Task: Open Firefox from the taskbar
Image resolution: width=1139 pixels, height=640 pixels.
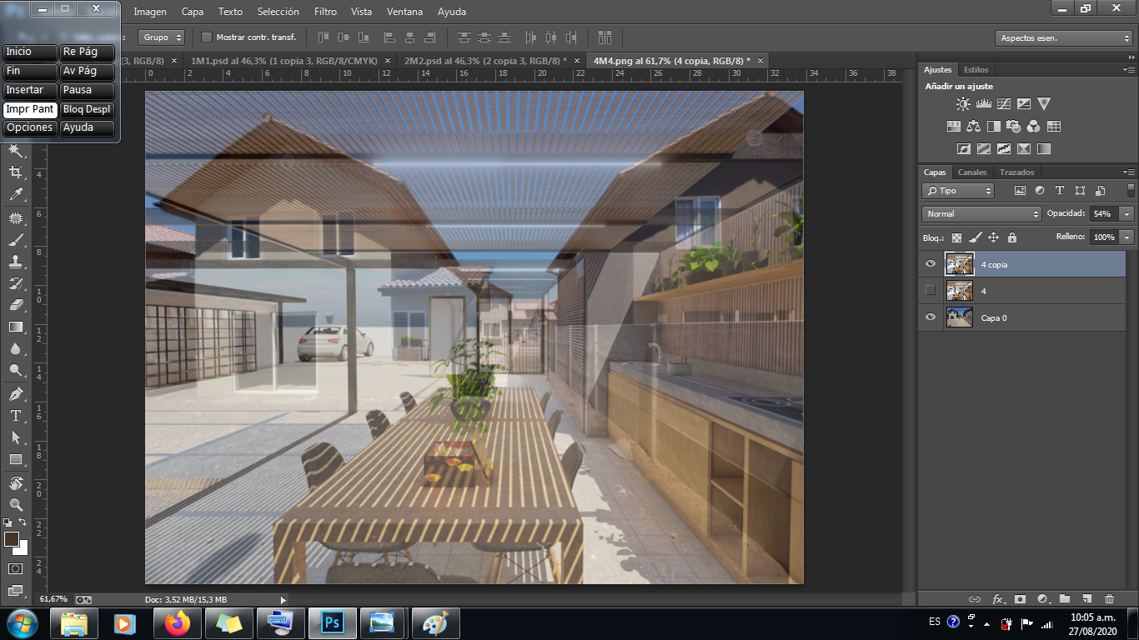Action: [178, 622]
